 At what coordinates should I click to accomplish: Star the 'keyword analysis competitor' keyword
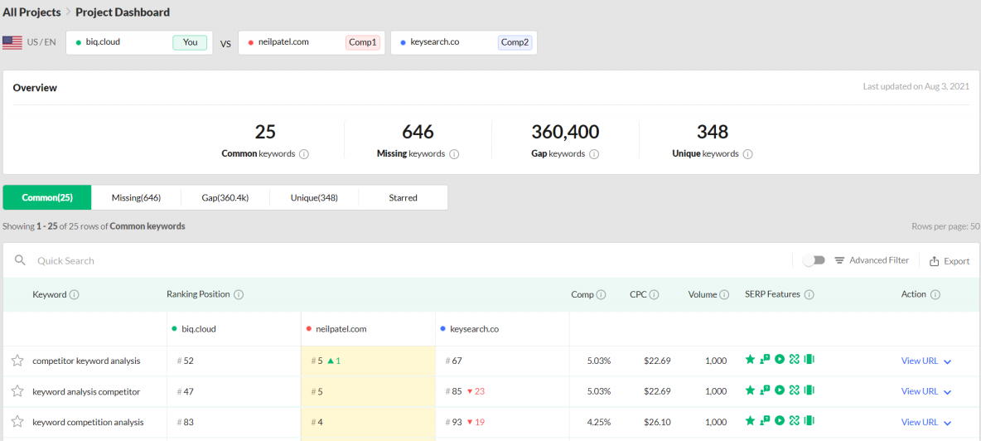coord(17,391)
